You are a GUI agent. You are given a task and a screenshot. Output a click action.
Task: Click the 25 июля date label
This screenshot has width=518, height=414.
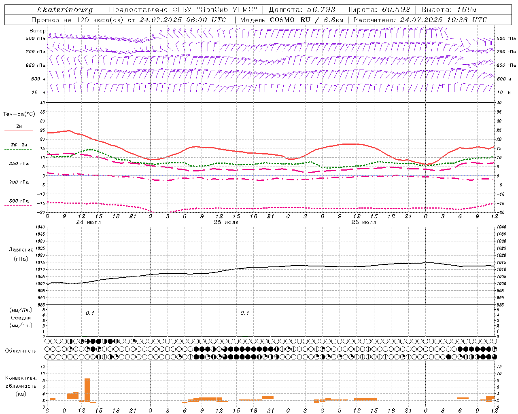tap(226, 222)
